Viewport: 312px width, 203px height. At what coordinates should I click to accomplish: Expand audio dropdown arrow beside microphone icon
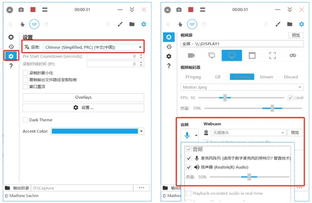point(196,136)
